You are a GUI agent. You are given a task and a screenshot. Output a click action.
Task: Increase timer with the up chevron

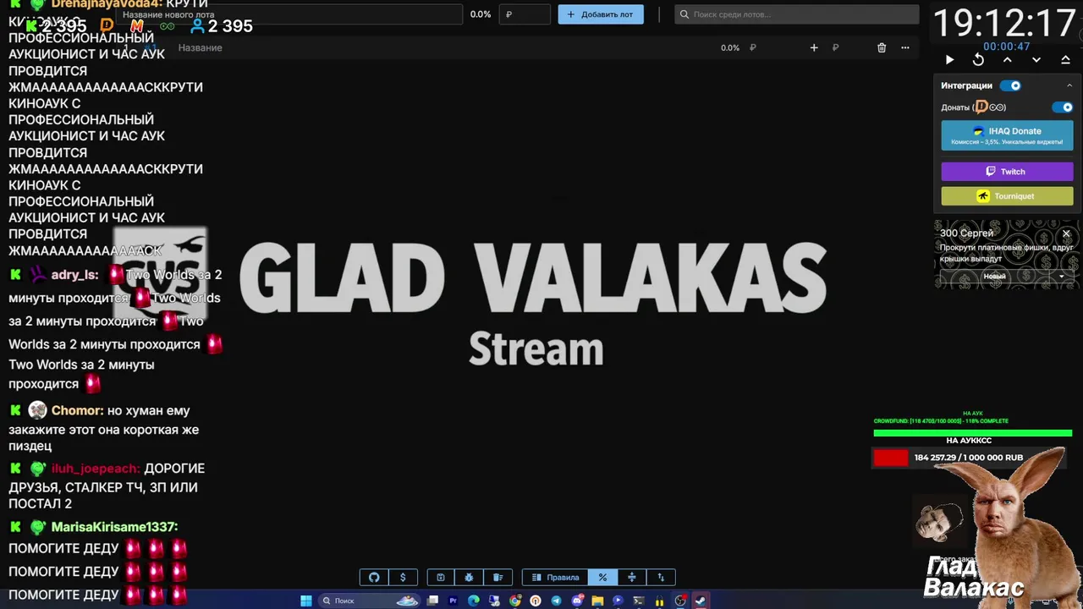[x=1007, y=59]
